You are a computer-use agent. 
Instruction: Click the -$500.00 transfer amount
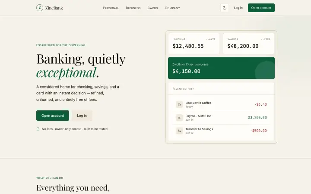(258, 131)
